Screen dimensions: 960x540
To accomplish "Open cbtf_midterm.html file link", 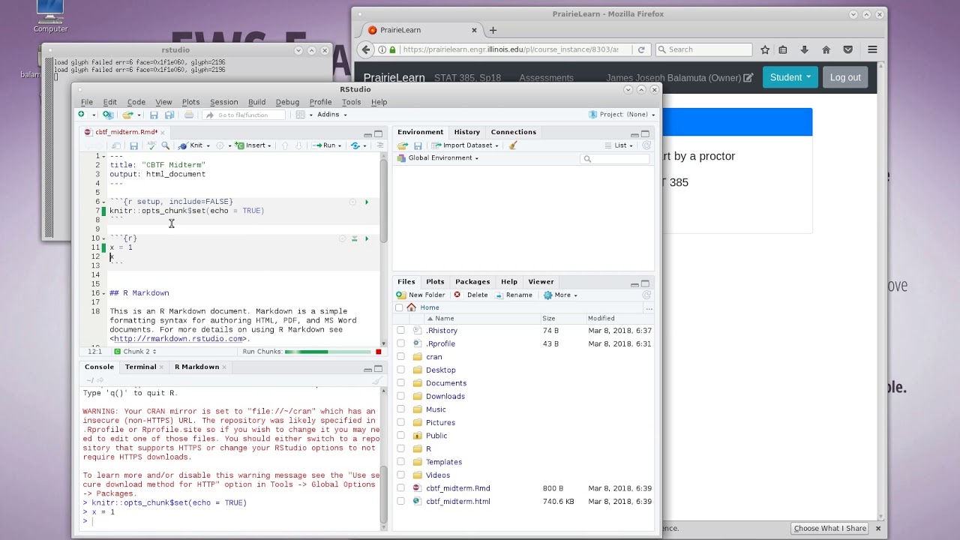I will 457,501.
